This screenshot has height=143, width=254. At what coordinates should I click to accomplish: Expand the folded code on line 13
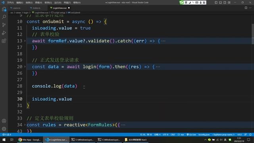(25, 41)
